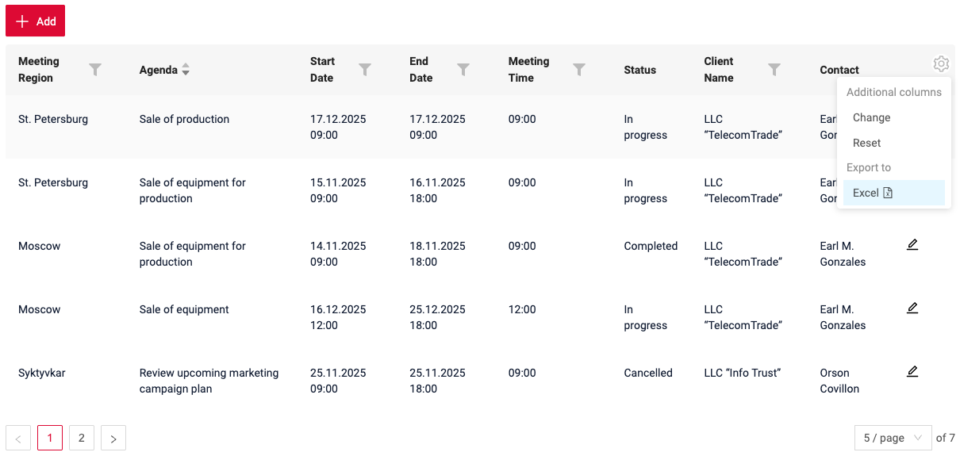Expand the 5 / page size dropdown
This screenshot has height=456, width=960.
click(x=893, y=438)
